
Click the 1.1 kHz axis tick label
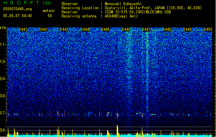coord(3,45)
